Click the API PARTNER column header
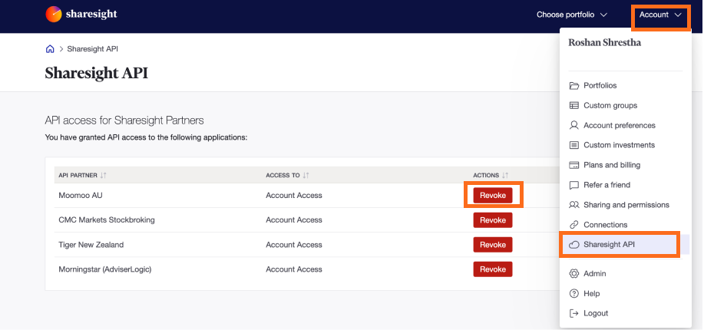 point(78,175)
